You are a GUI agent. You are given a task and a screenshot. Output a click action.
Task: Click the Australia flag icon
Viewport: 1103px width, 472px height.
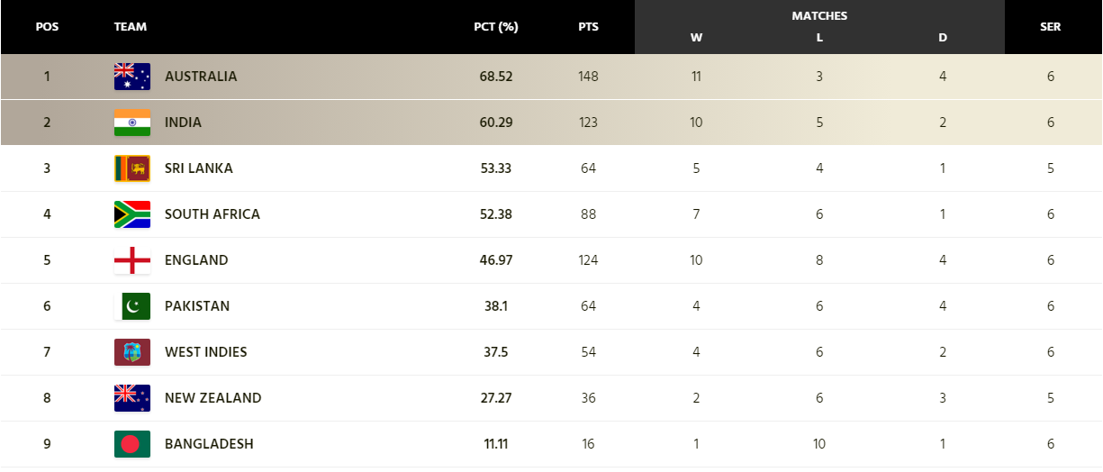click(132, 77)
